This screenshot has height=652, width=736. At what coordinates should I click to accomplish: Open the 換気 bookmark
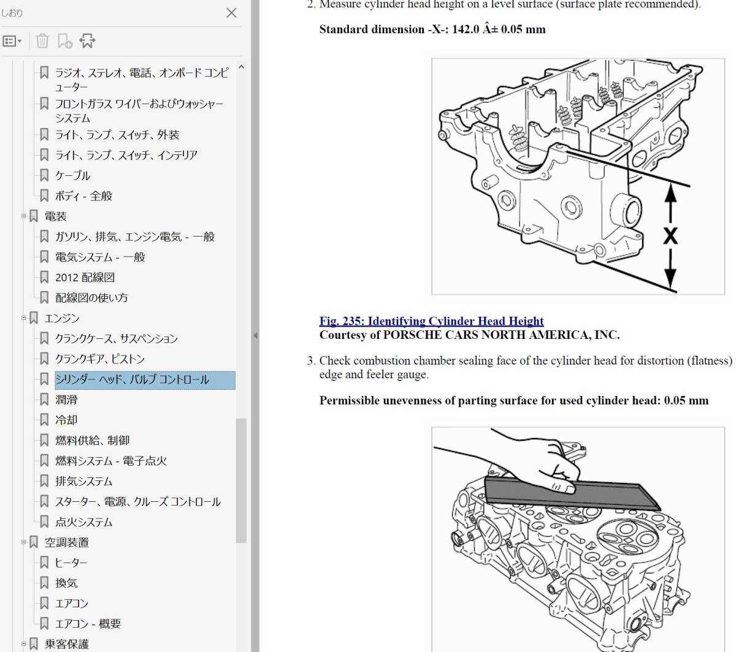click(x=66, y=583)
